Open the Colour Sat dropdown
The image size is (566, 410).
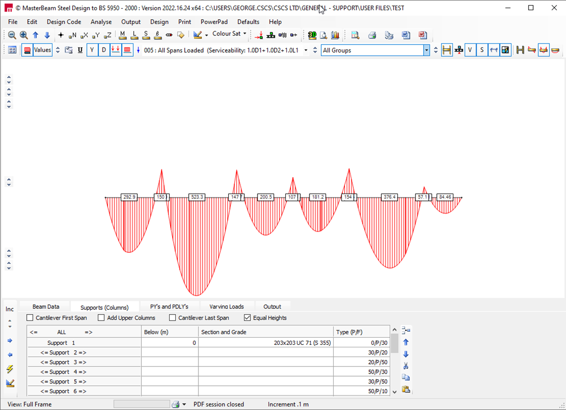click(x=245, y=34)
